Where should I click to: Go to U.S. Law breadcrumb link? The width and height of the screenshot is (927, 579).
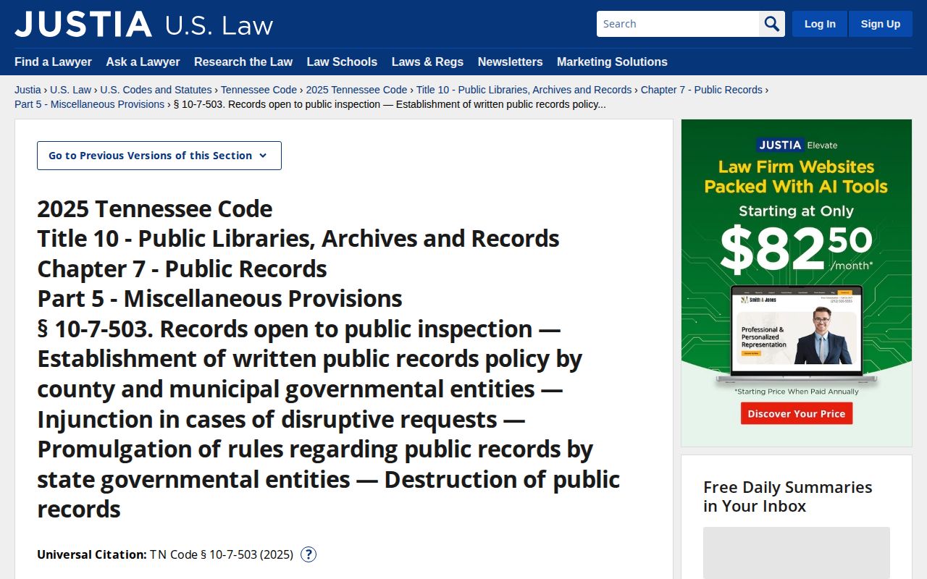click(71, 90)
